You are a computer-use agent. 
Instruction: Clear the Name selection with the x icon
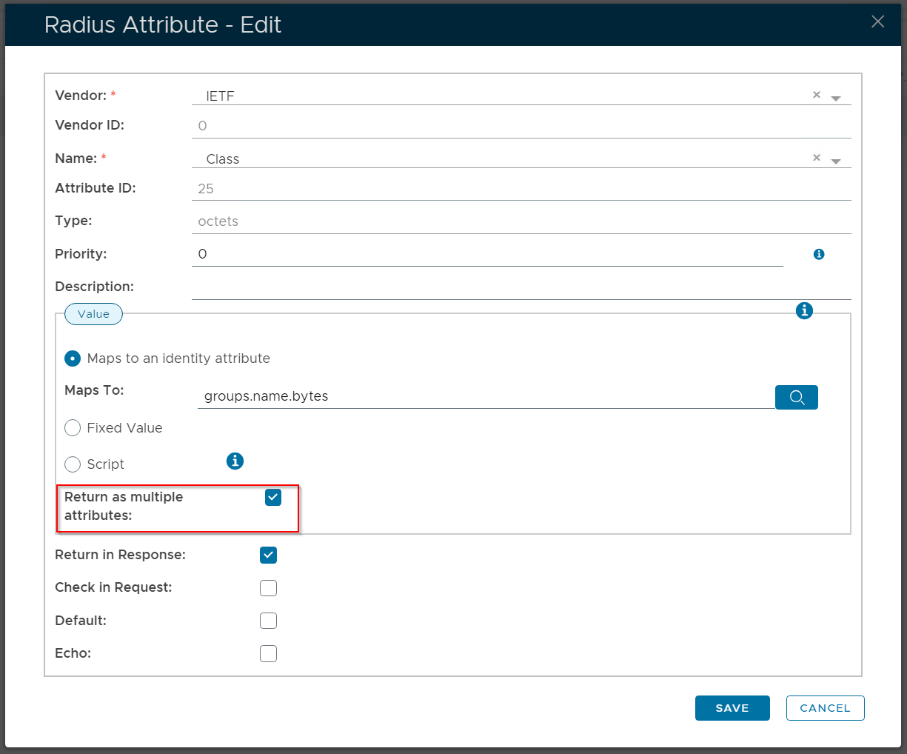[816, 158]
